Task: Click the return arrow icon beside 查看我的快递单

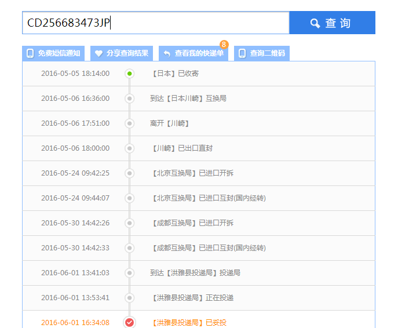Action: pyautogui.click(x=167, y=53)
